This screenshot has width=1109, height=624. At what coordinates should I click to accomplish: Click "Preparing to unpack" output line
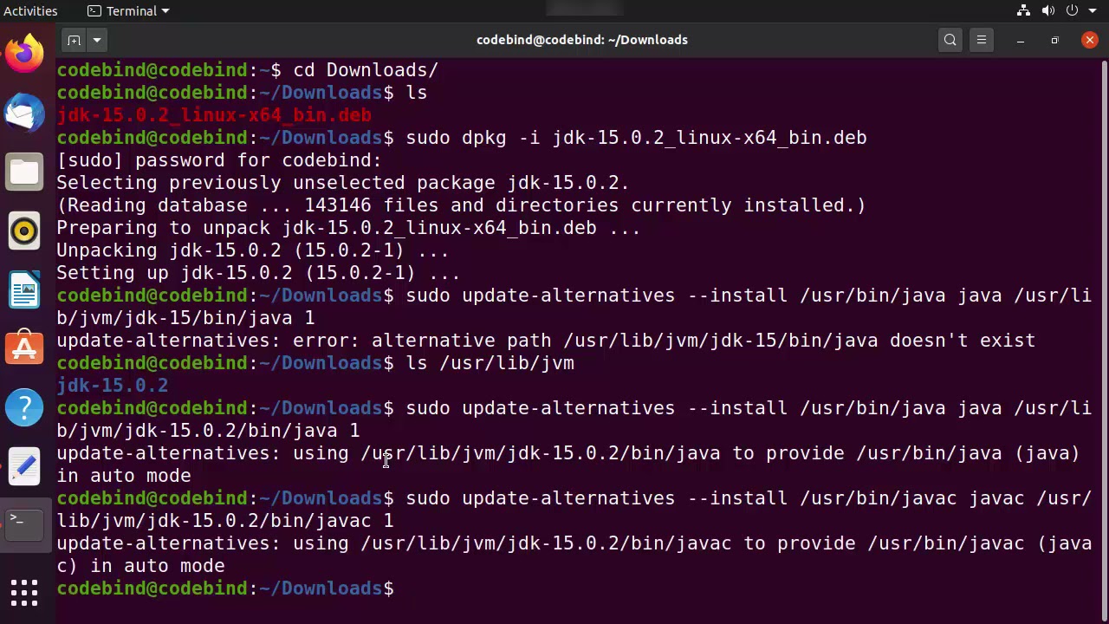click(348, 228)
